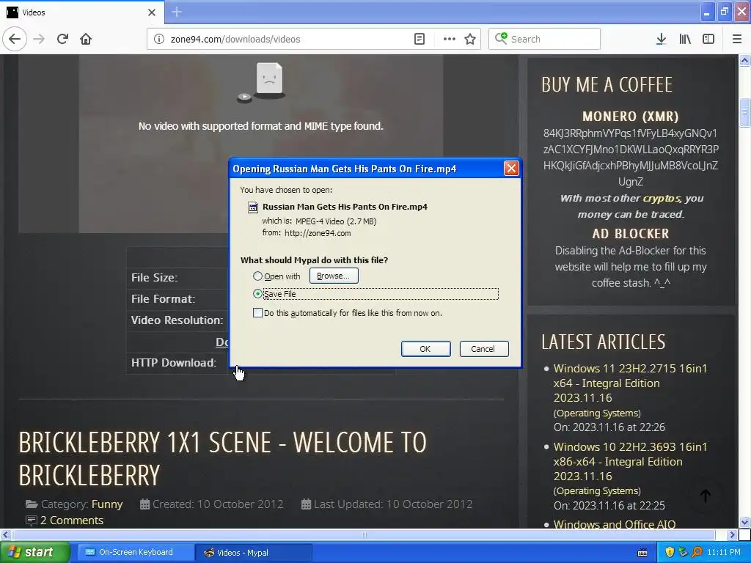Close the Opening file dialog
The image size is (751, 563).
(511, 168)
